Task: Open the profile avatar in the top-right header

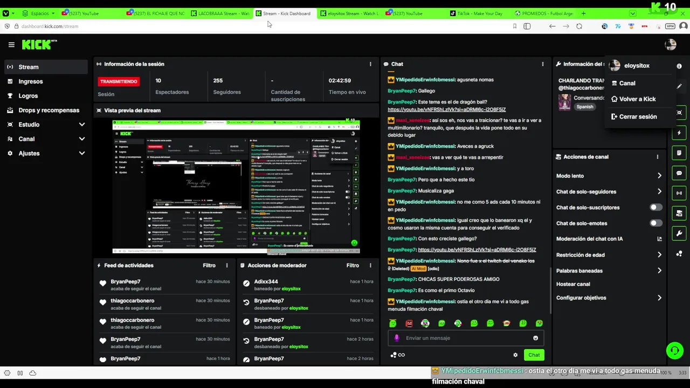Action: point(670,45)
